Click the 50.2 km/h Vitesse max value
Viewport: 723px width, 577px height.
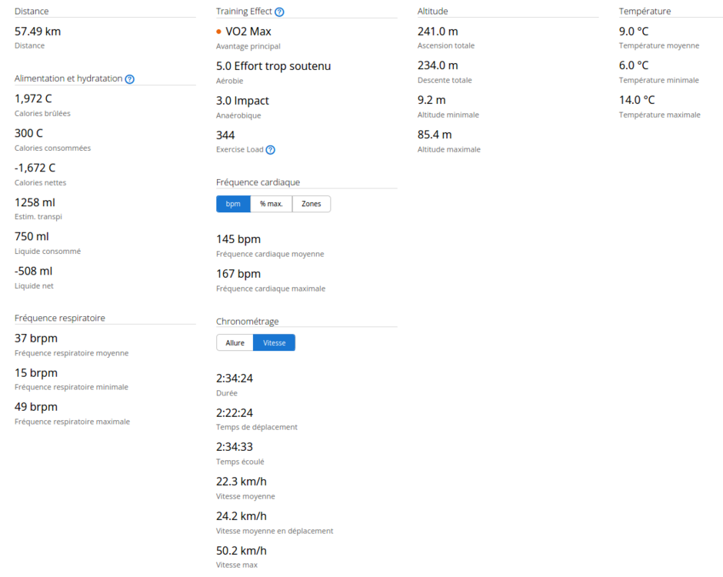242,551
